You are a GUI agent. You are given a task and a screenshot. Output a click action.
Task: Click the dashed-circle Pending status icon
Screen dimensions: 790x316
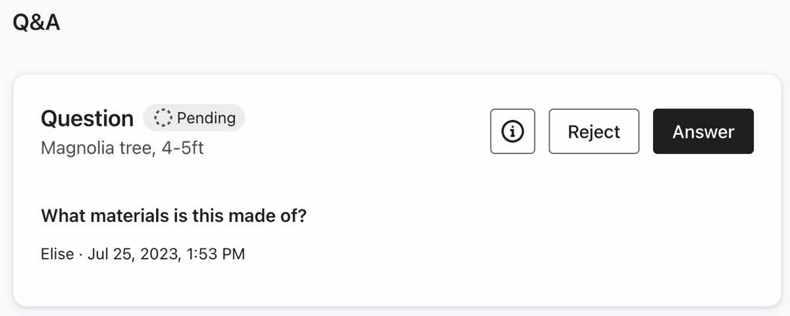[161, 118]
